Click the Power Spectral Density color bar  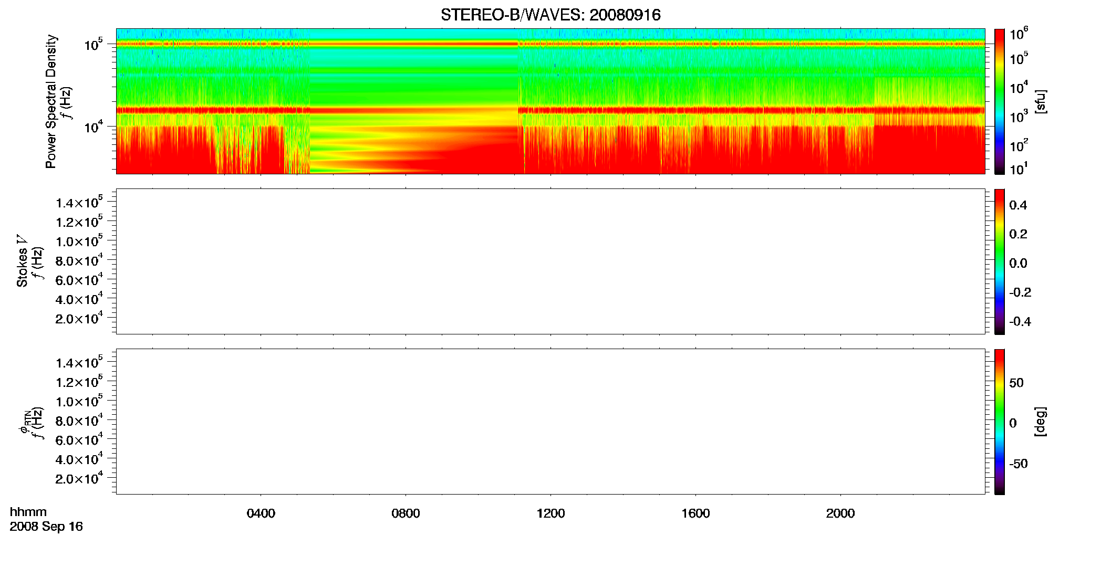point(1000,101)
